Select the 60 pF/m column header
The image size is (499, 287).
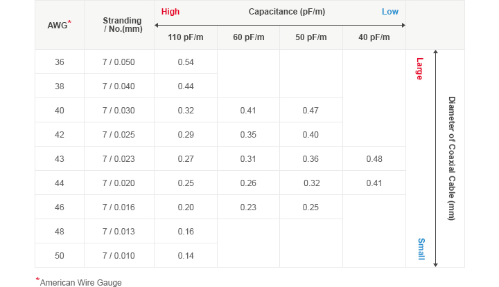coord(249,37)
